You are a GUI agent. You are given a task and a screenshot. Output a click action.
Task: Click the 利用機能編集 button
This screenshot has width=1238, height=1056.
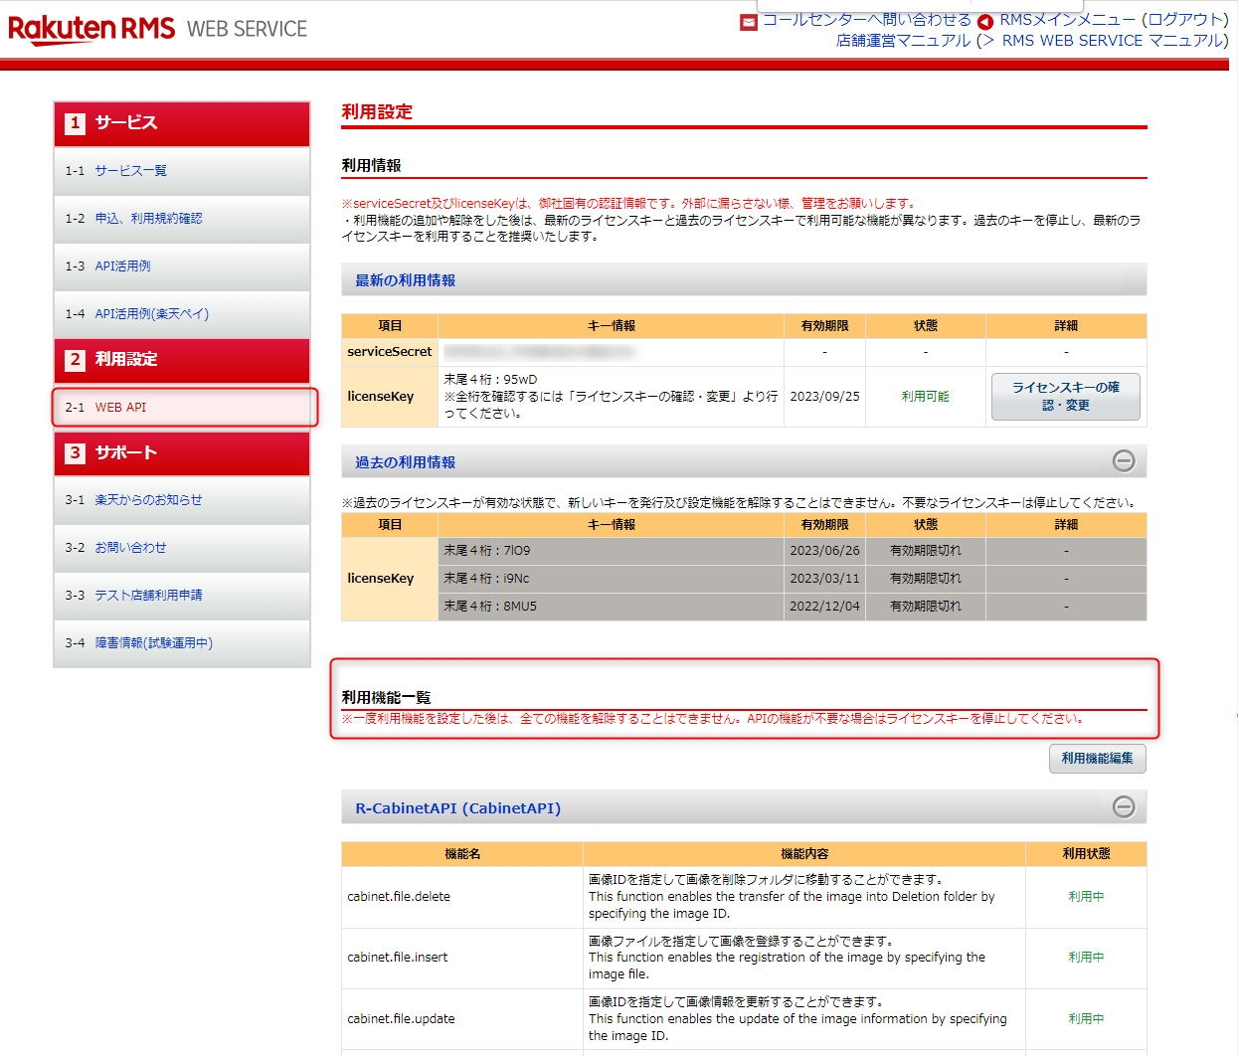[x=1098, y=759]
